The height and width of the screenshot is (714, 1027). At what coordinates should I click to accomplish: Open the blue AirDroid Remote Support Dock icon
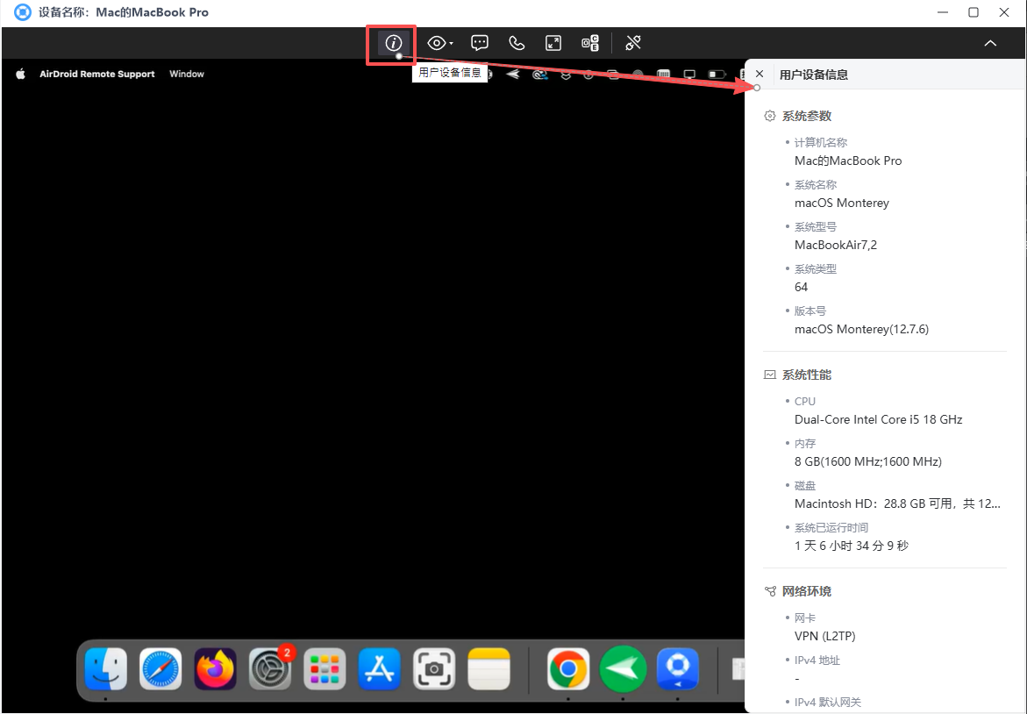(678, 668)
